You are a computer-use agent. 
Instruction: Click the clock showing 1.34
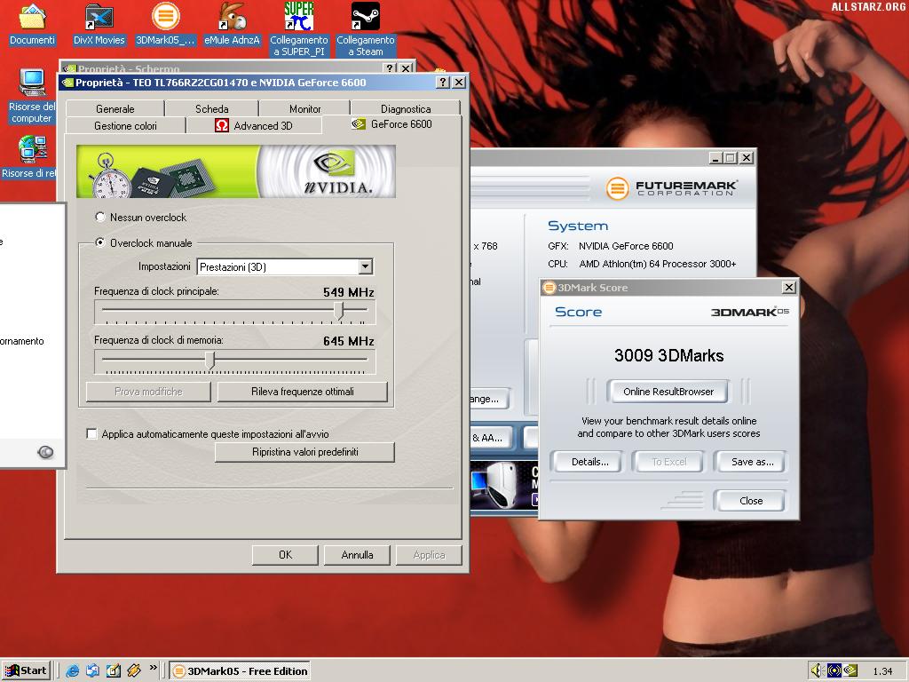coord(882,671)
